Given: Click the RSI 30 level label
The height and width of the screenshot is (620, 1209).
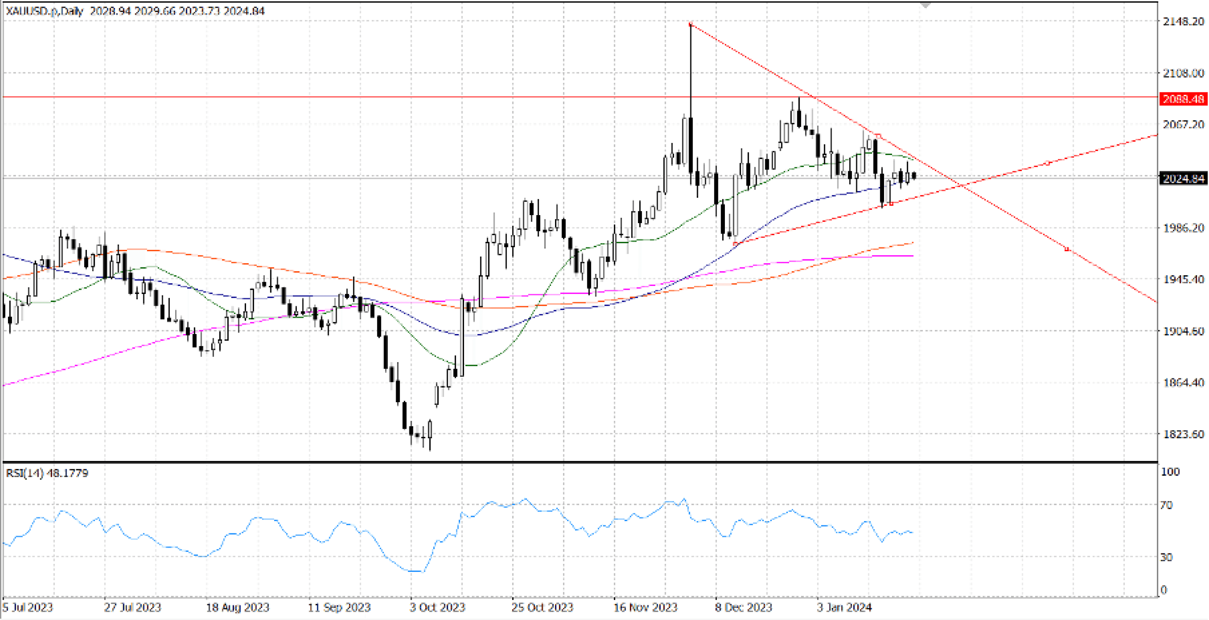Looking at the screenshot, I should point(1166,557).
